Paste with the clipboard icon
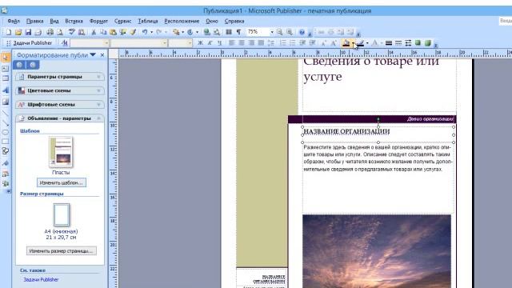The image size is (512, 288). (x=113, y=32)
